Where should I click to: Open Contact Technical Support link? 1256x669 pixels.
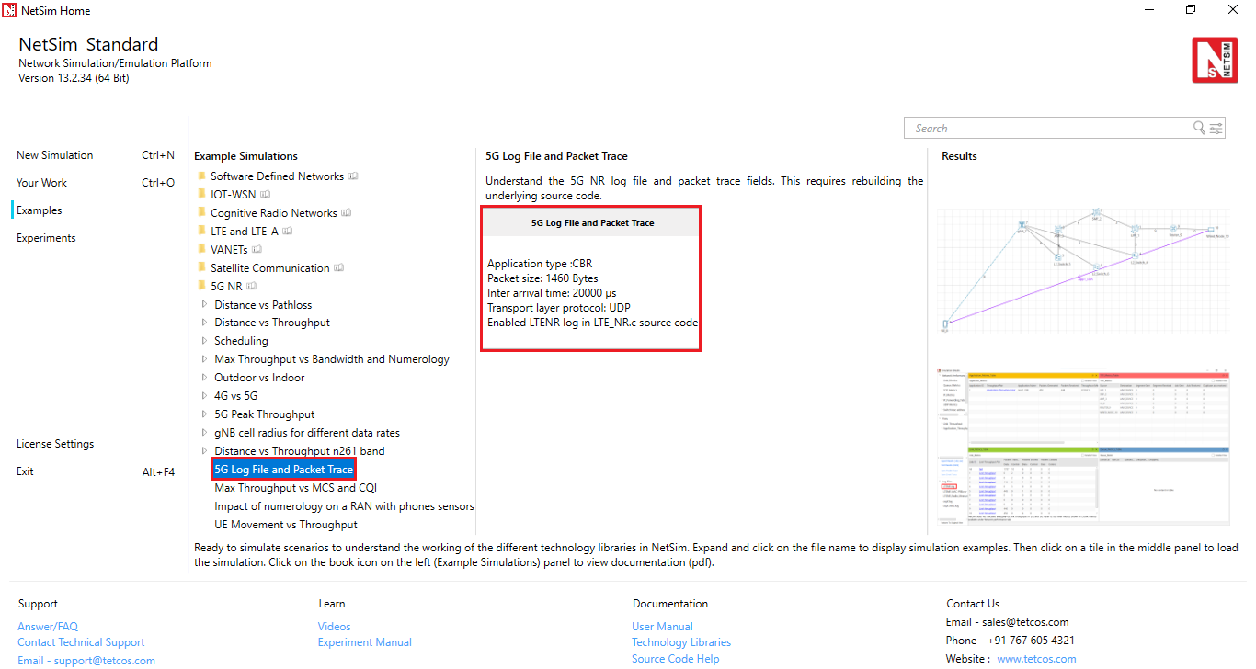(81, 642)
